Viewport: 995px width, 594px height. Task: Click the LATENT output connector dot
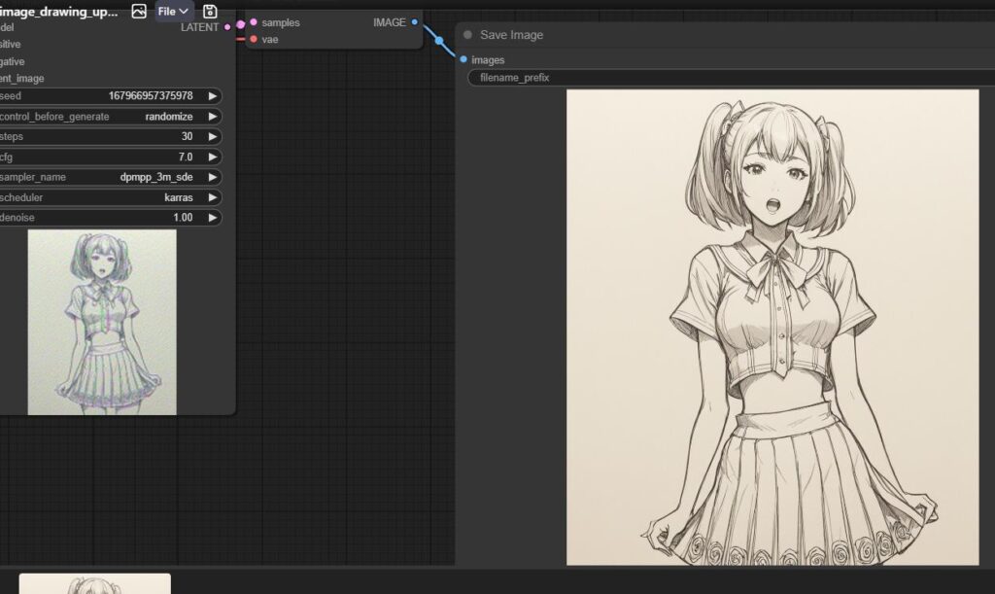(x=227, y=27)
